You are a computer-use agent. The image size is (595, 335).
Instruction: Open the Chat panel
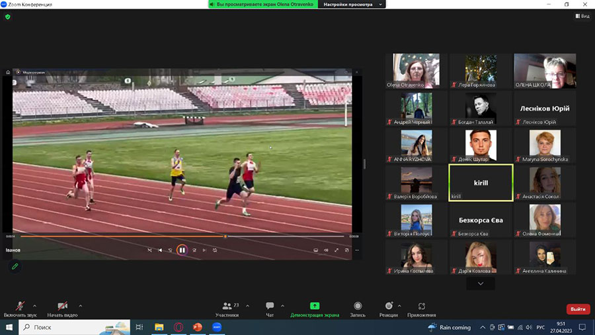[270, 309]
